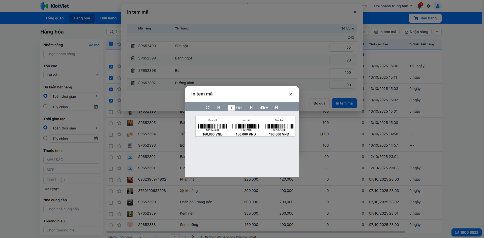
Task: Click the KiotViet logo
Action: 54,6
